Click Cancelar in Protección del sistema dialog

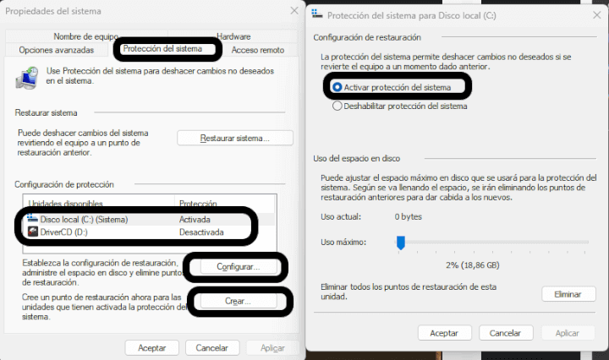coord(506,333)
